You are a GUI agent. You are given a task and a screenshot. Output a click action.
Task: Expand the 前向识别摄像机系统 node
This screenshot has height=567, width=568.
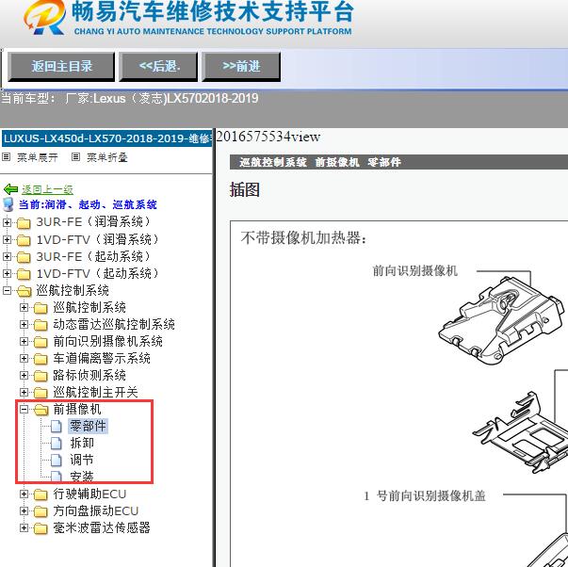point(24,341)
